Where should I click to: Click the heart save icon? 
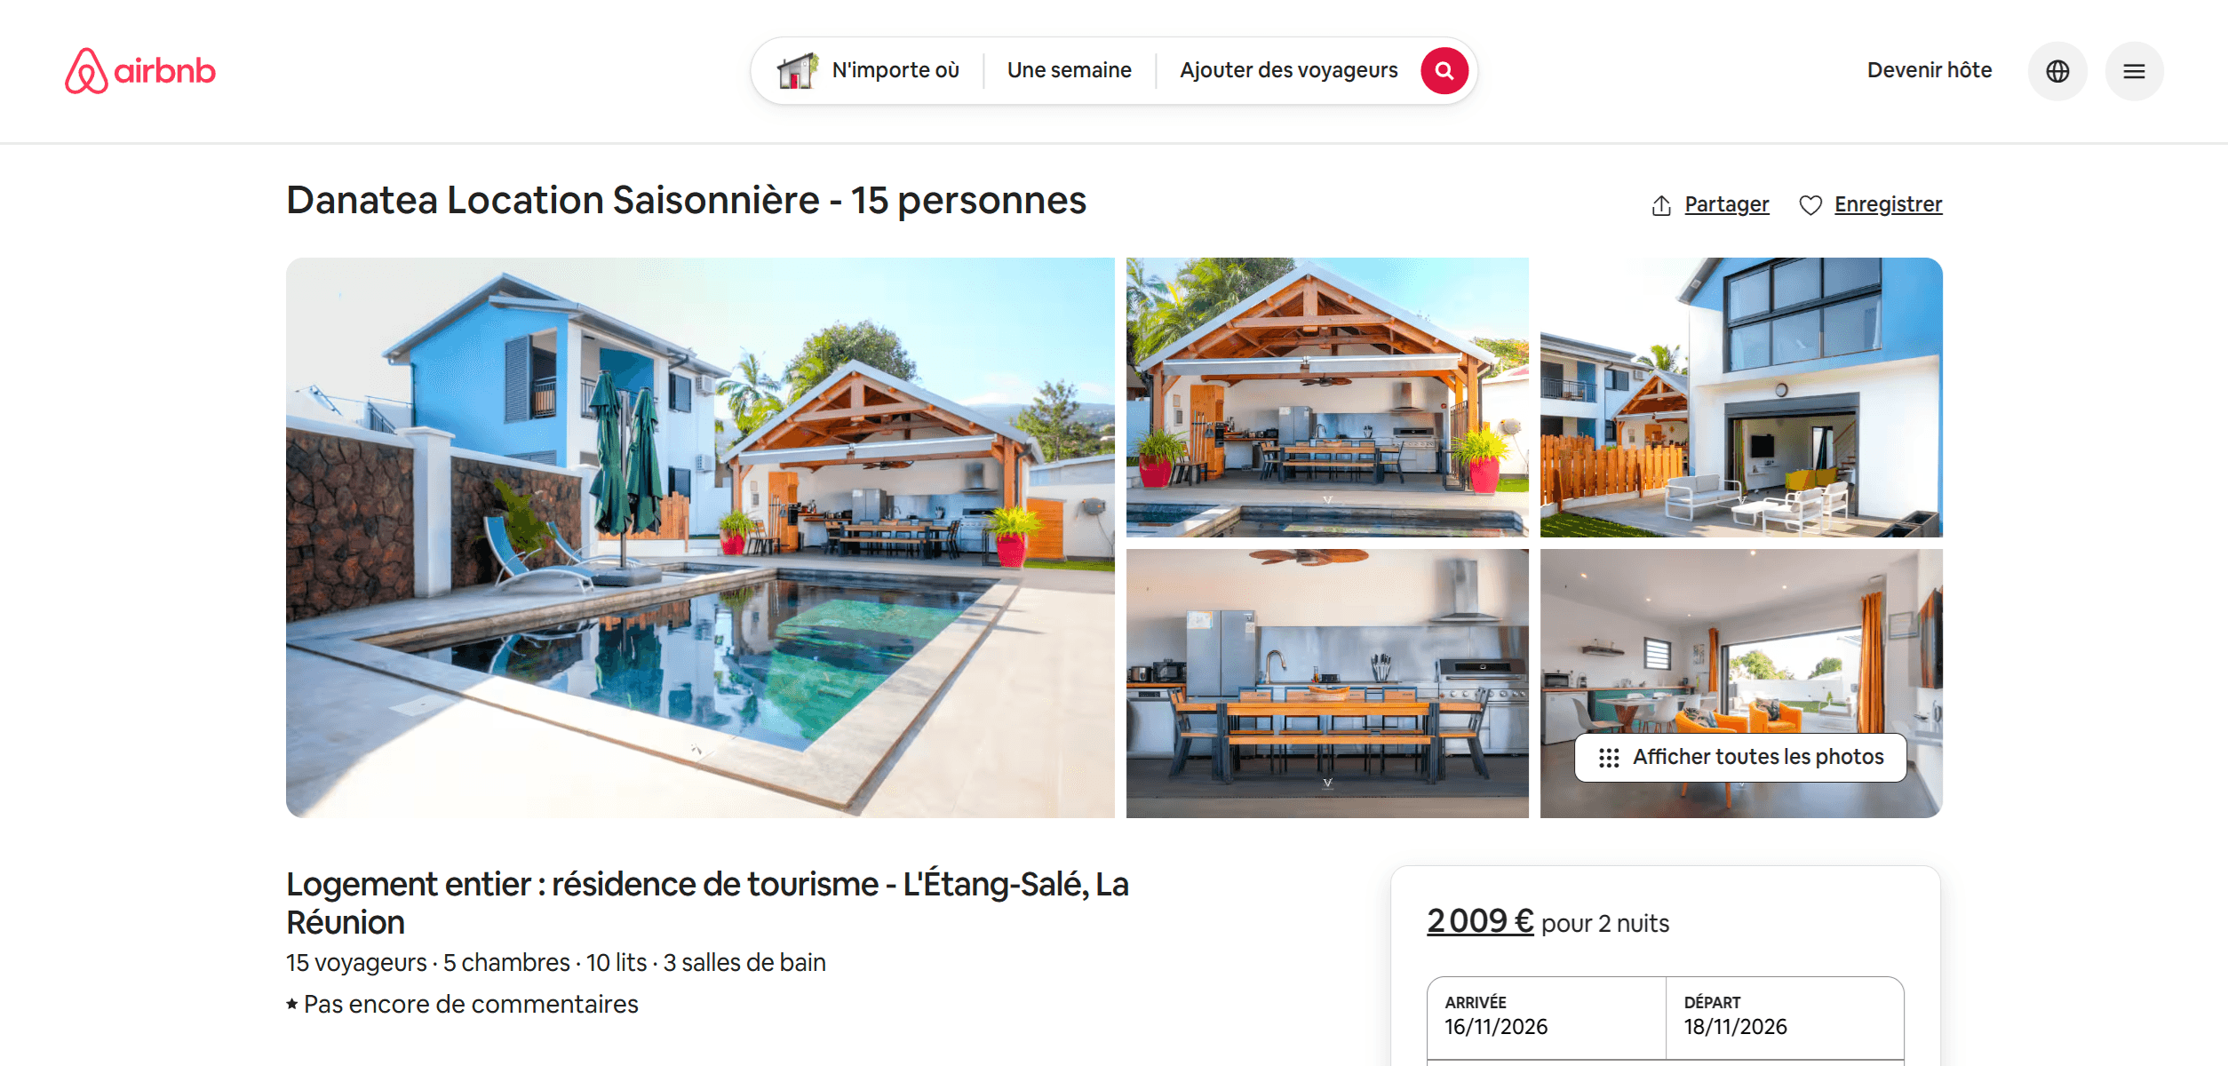(1810, 205)
